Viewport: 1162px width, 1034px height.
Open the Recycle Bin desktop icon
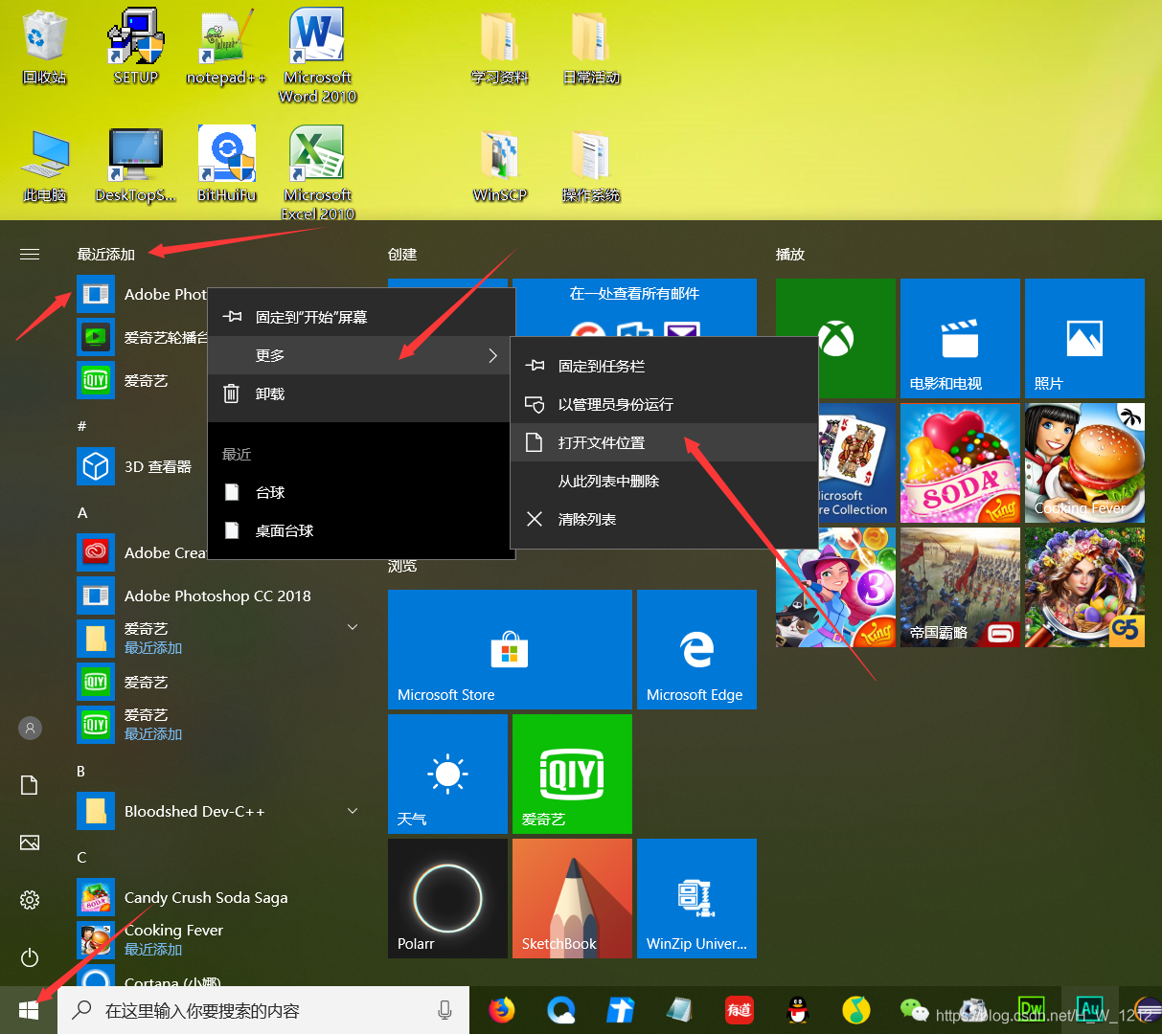[44, 47]
